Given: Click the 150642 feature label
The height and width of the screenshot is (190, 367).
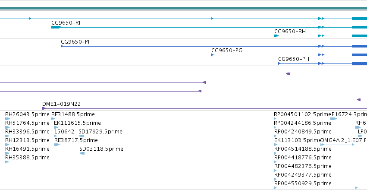Looking at the screenshot, I should [64, 132].
